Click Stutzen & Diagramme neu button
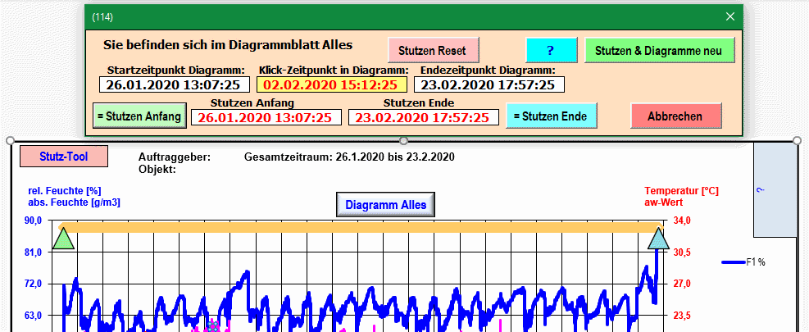Viewport: 809px width, 332px height. point(660,50)
